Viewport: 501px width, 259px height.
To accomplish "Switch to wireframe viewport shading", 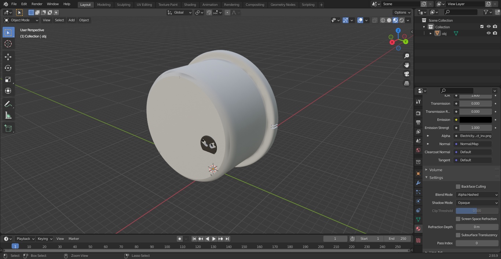I will click(x=383, y=20).
